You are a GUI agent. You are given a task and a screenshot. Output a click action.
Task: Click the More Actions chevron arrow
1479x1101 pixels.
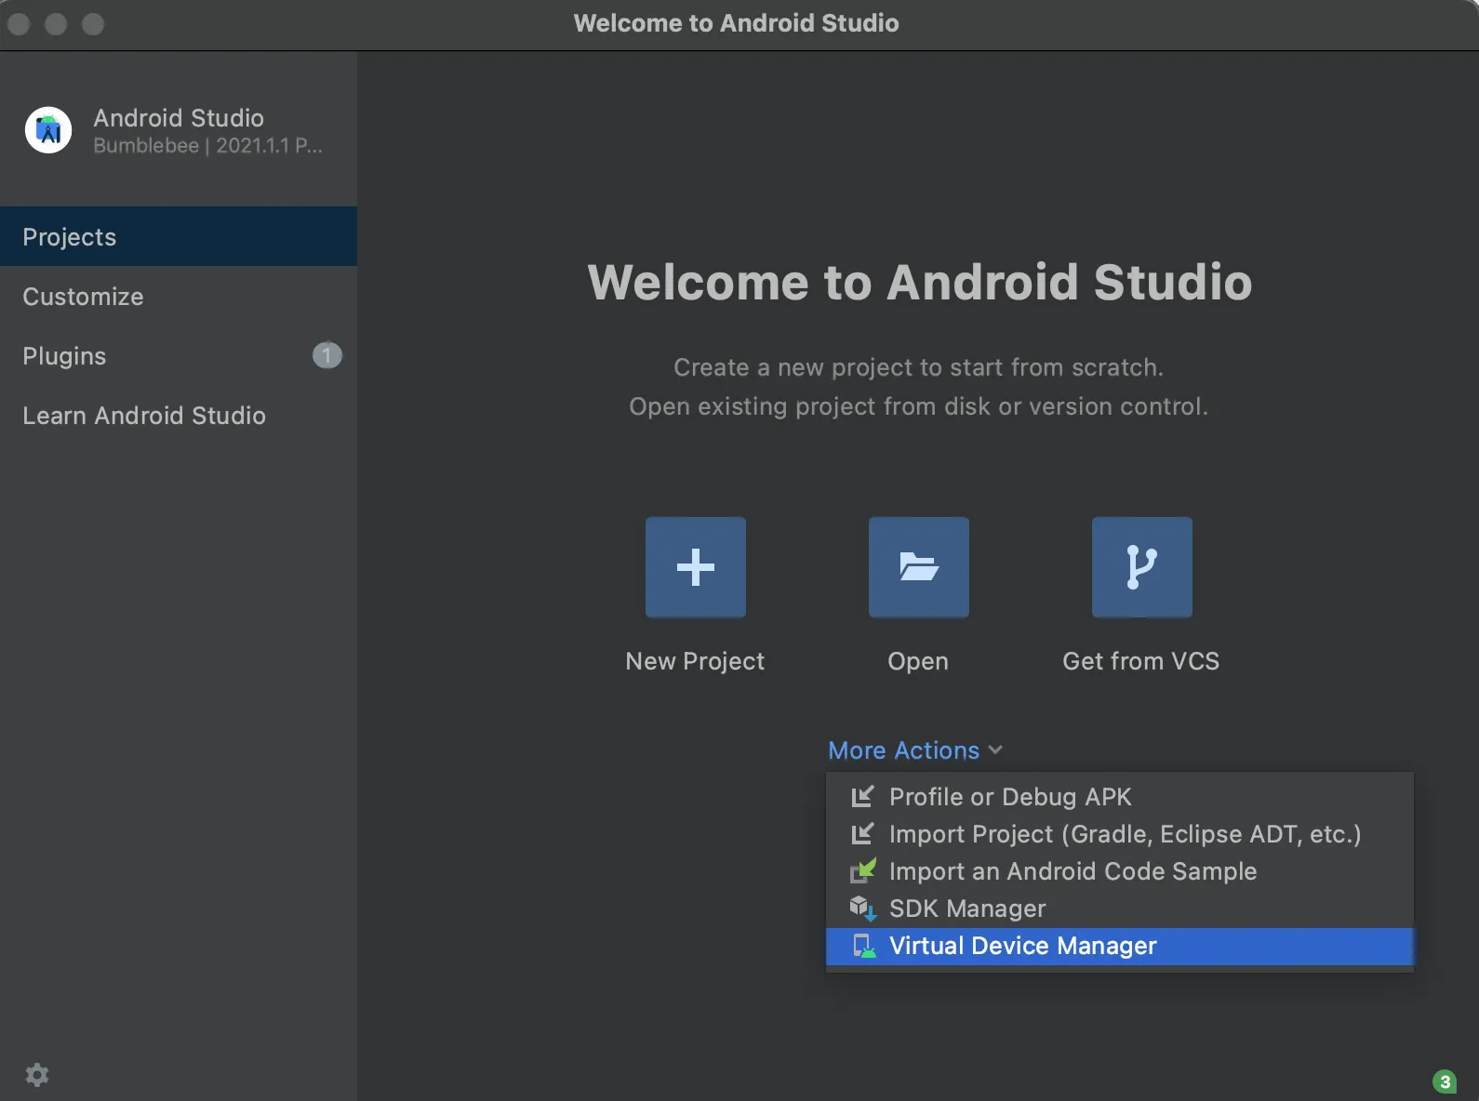coord(995,750)
